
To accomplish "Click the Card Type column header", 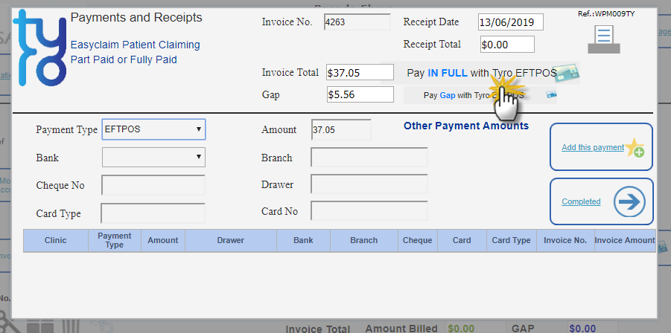I will pos(511,240).
